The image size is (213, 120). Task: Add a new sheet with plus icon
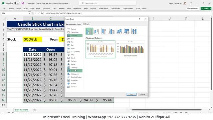pyautogui.click(x=35, y=110)
